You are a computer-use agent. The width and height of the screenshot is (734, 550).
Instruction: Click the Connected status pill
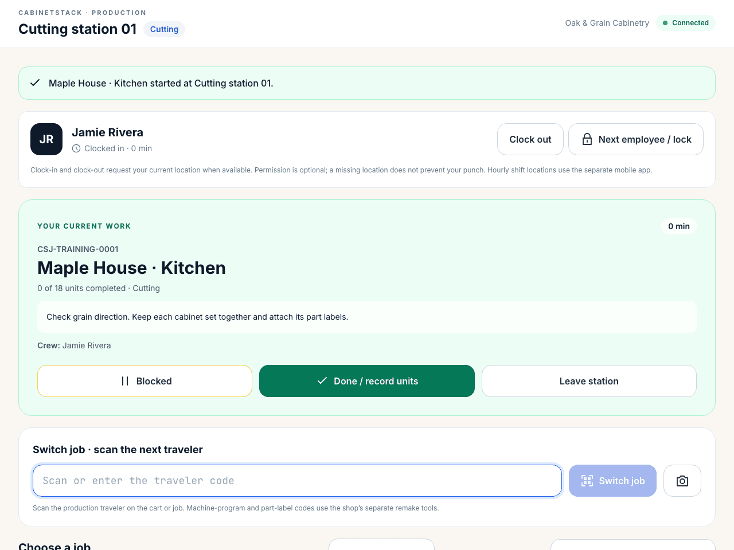pos(686,23)
